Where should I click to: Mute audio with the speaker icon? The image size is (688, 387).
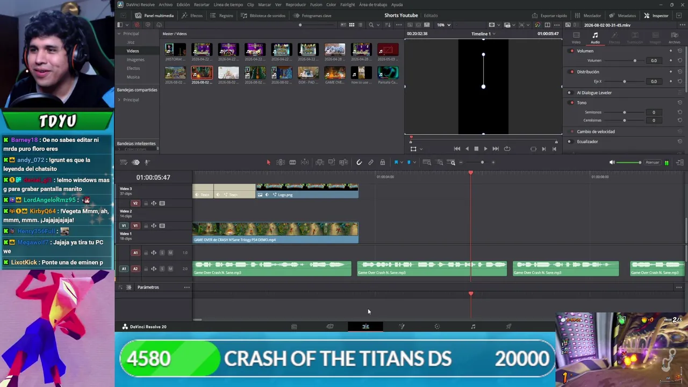pyautogui.click(x=612, y=162)
